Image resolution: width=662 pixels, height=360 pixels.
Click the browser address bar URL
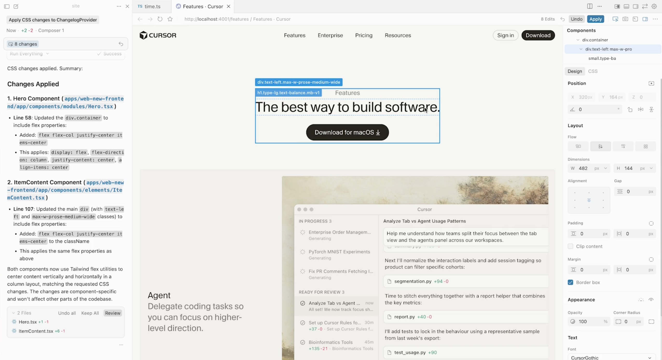[237, 19]
